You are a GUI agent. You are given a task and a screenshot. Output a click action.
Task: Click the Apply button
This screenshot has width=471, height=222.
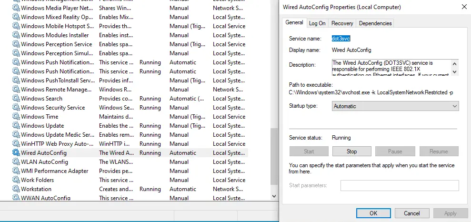click(450, 213)
